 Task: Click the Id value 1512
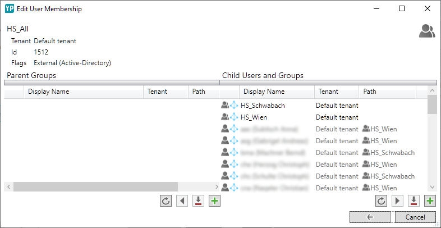(41, 52)
